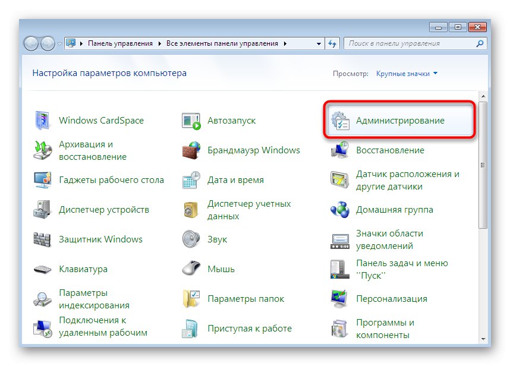This screenshot has width=510, height=366.
Task: Open the Мышь text label
Action: click(x=221, y=269)
